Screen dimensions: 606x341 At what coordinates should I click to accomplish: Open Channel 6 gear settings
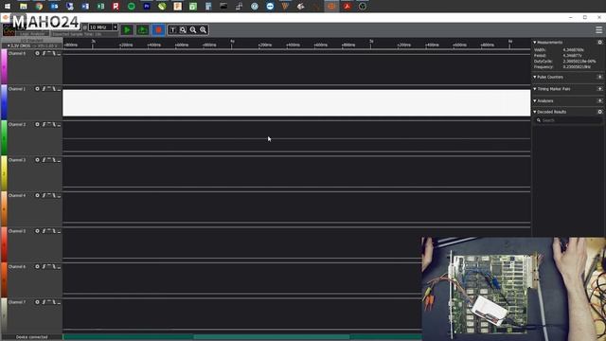coord(37,267)
